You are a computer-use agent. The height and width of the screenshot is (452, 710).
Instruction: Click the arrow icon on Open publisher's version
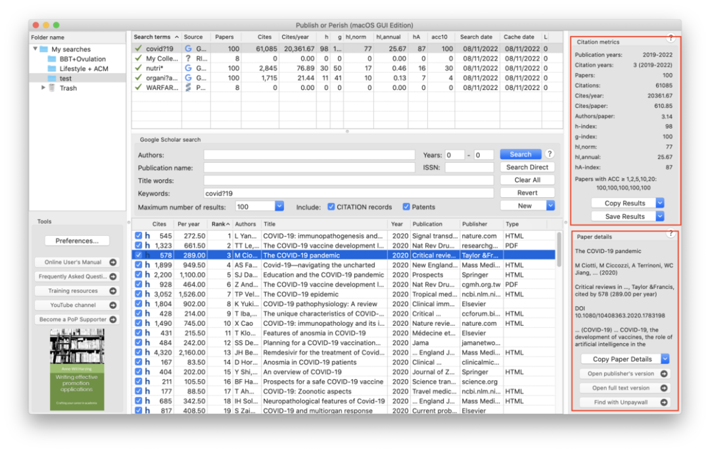click(664, 374)
